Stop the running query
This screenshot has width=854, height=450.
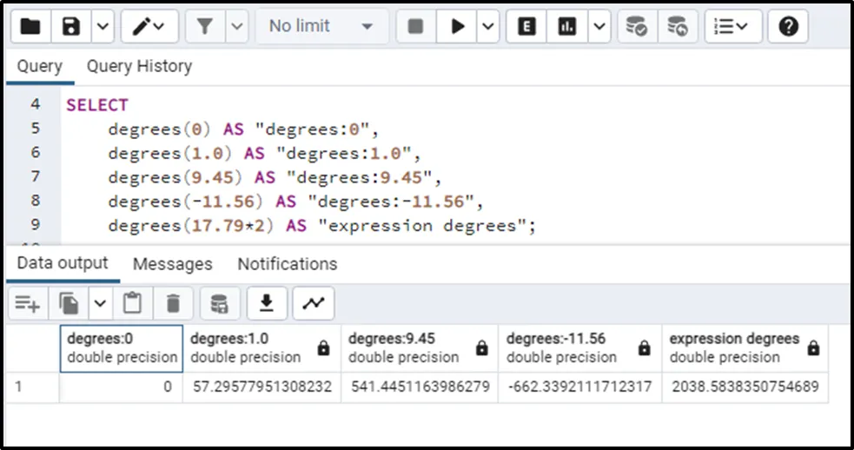[415, 27]
